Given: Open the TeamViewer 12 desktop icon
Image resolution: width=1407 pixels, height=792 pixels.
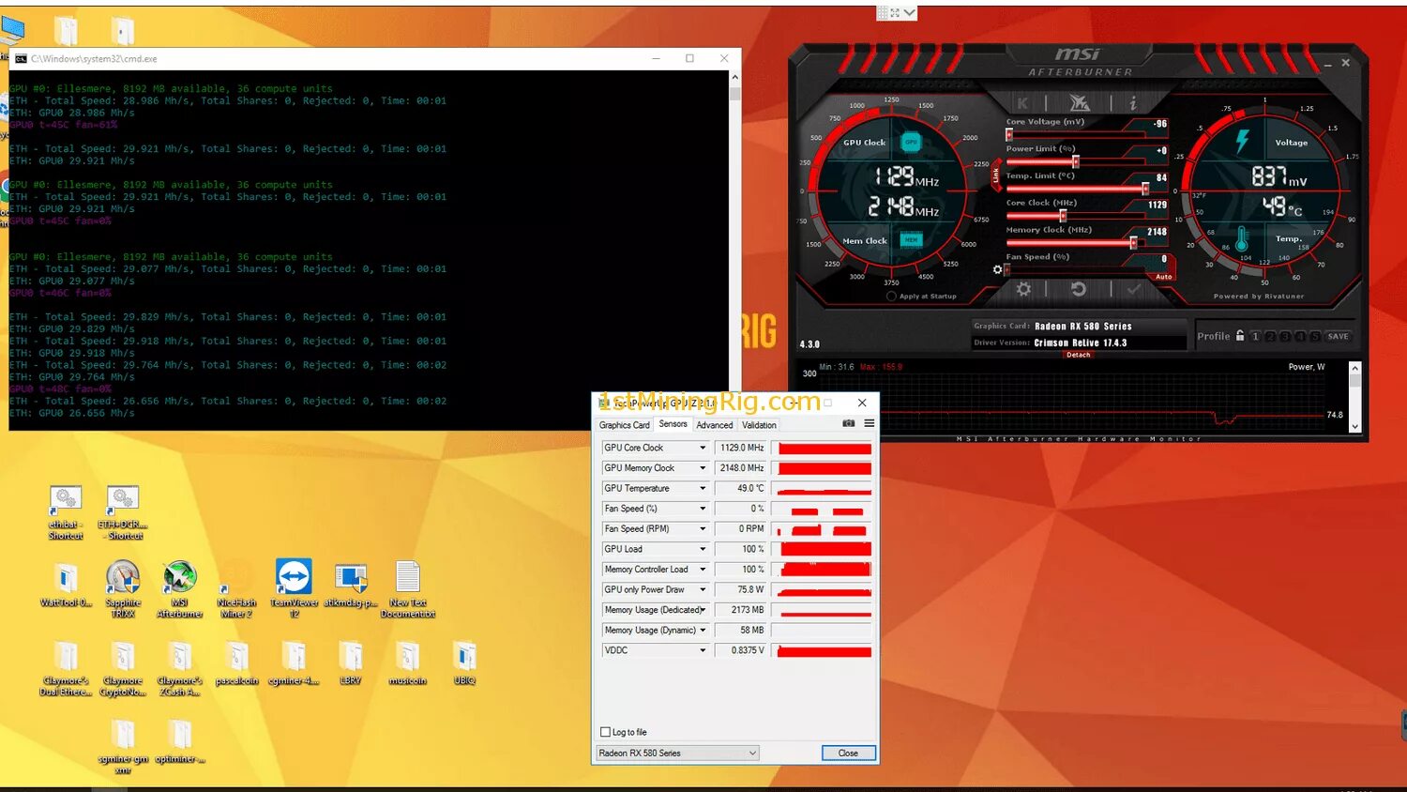Looking at the screenshot, I should click(x=294, y=589).
